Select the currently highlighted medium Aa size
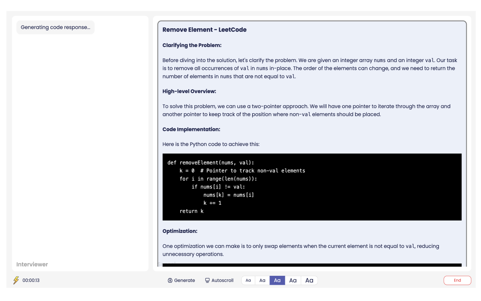Screen dimensions: 481x301 click(x=277, y=280)
